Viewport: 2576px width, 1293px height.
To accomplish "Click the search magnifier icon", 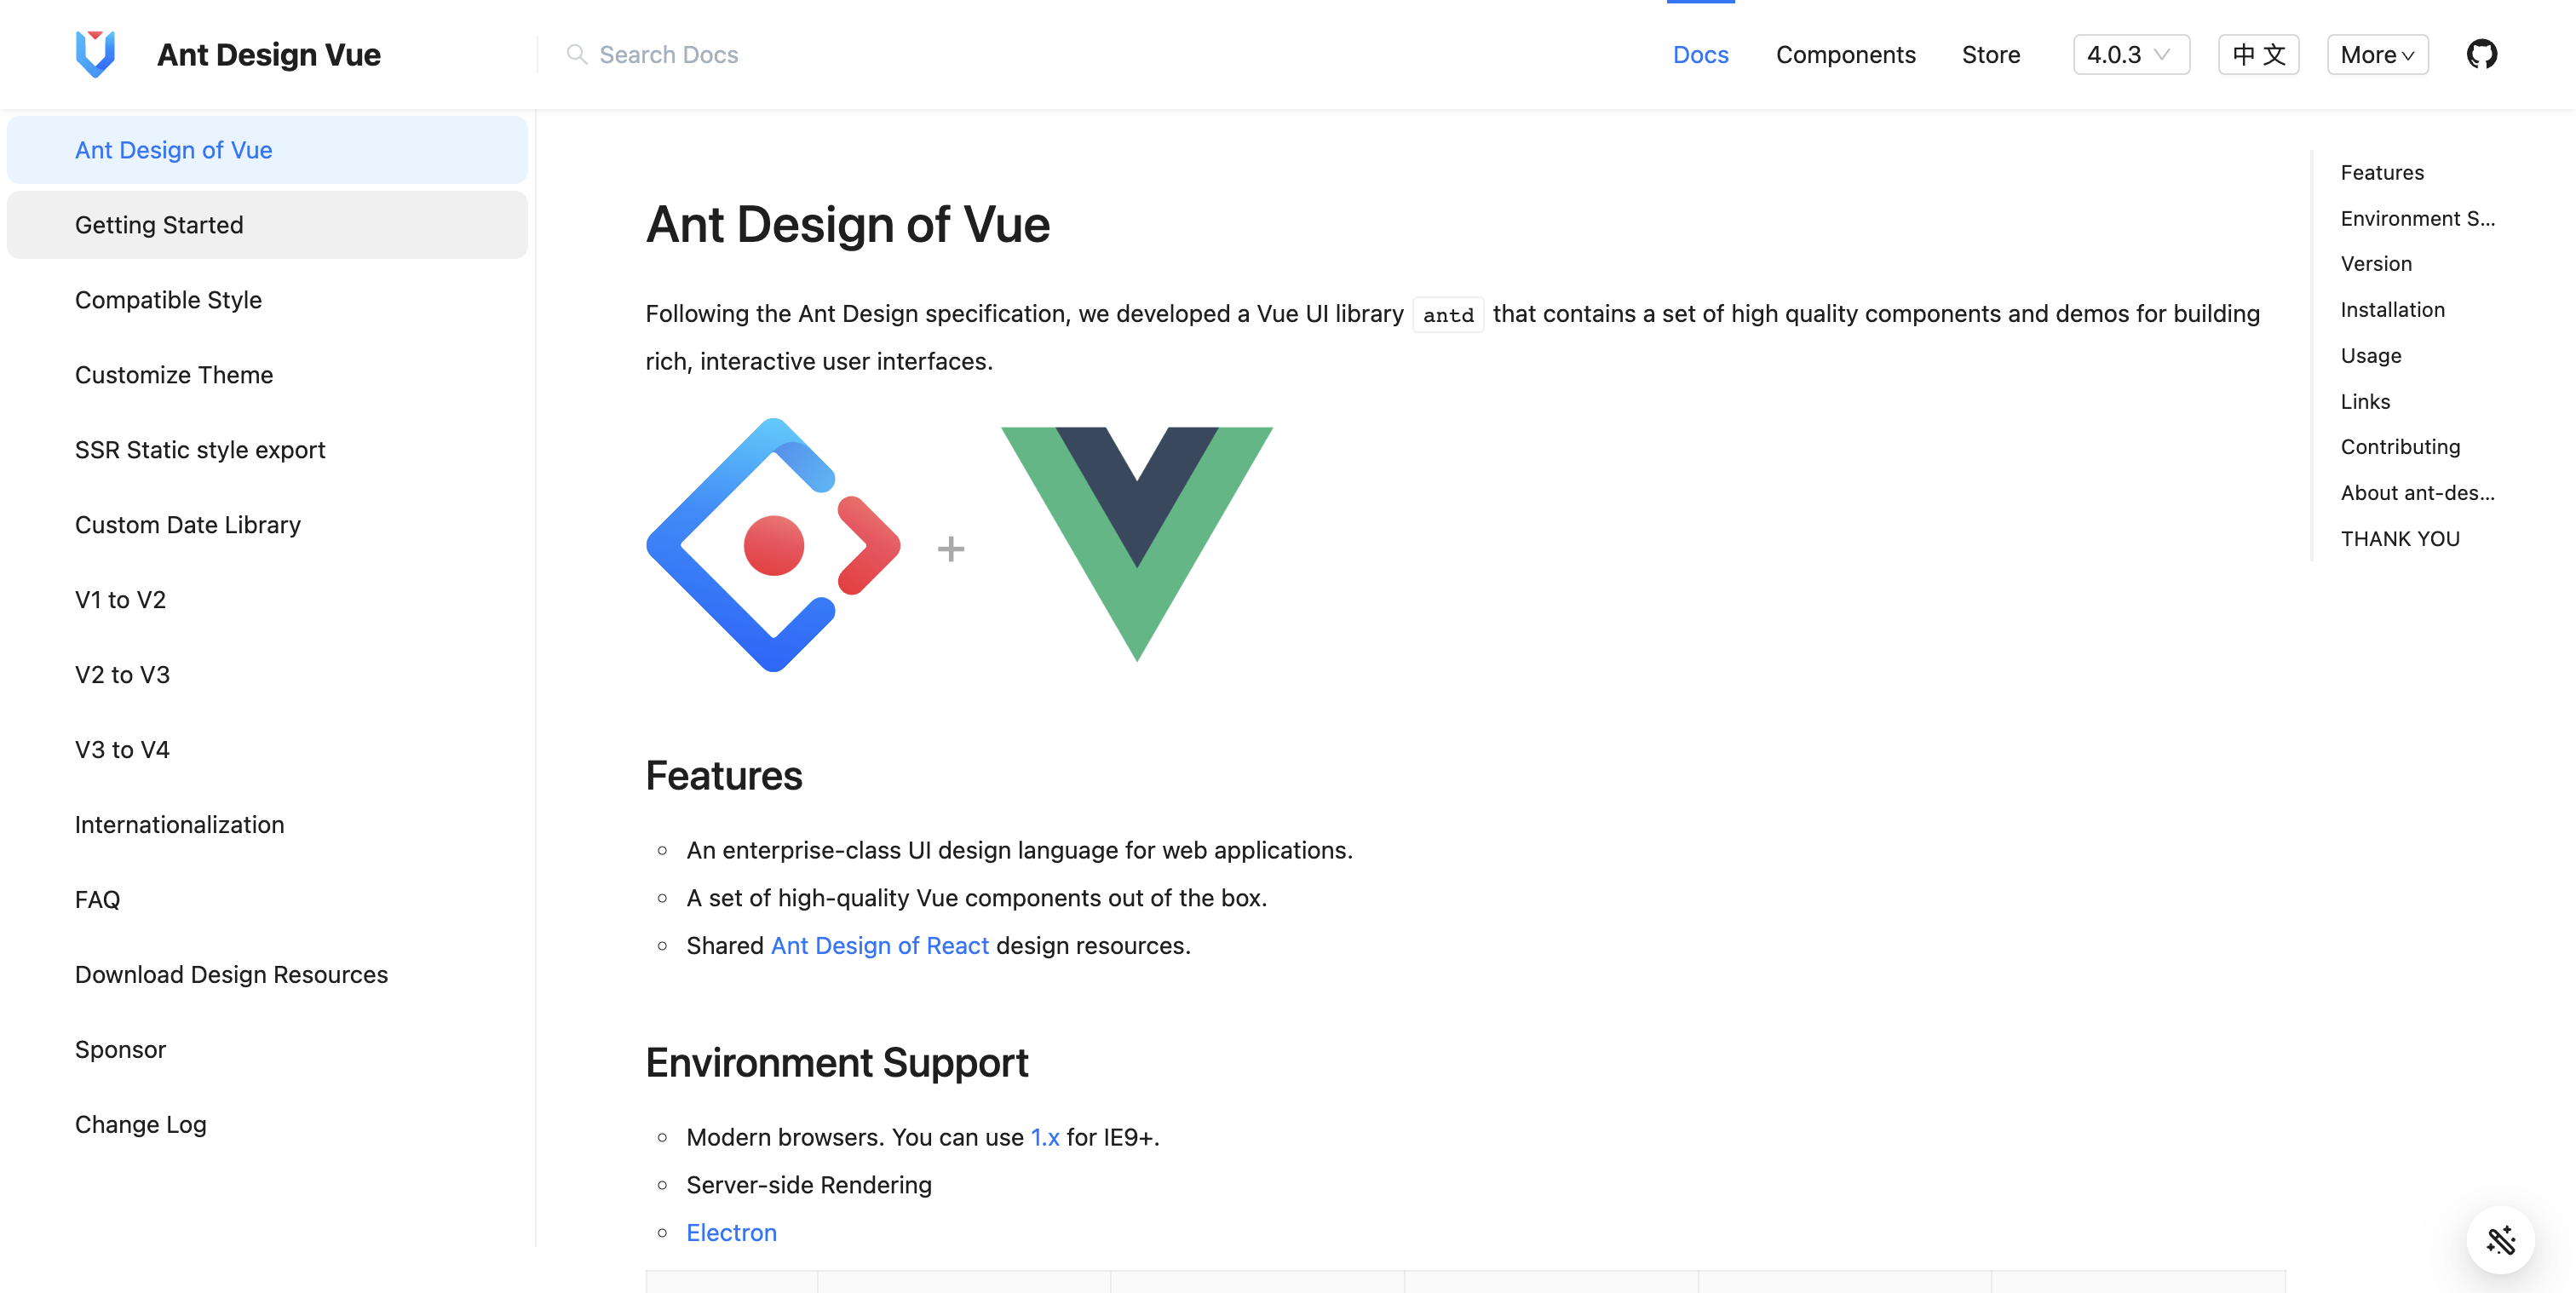I will pos(576,54).
